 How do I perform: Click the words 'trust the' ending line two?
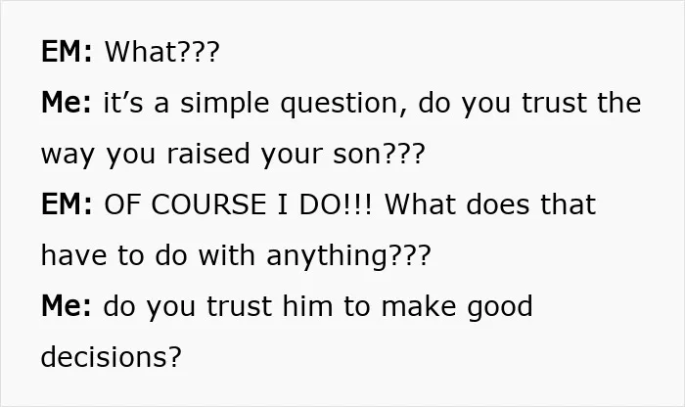tap(581, 103)
